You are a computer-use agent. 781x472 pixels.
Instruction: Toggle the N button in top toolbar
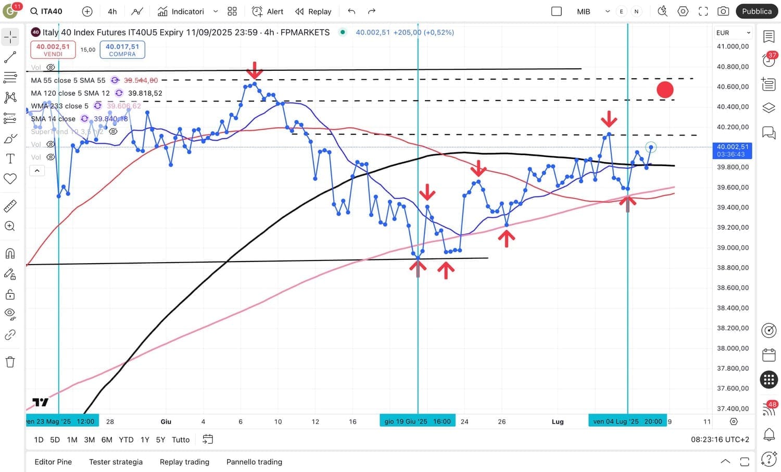[x=636, y=11]
